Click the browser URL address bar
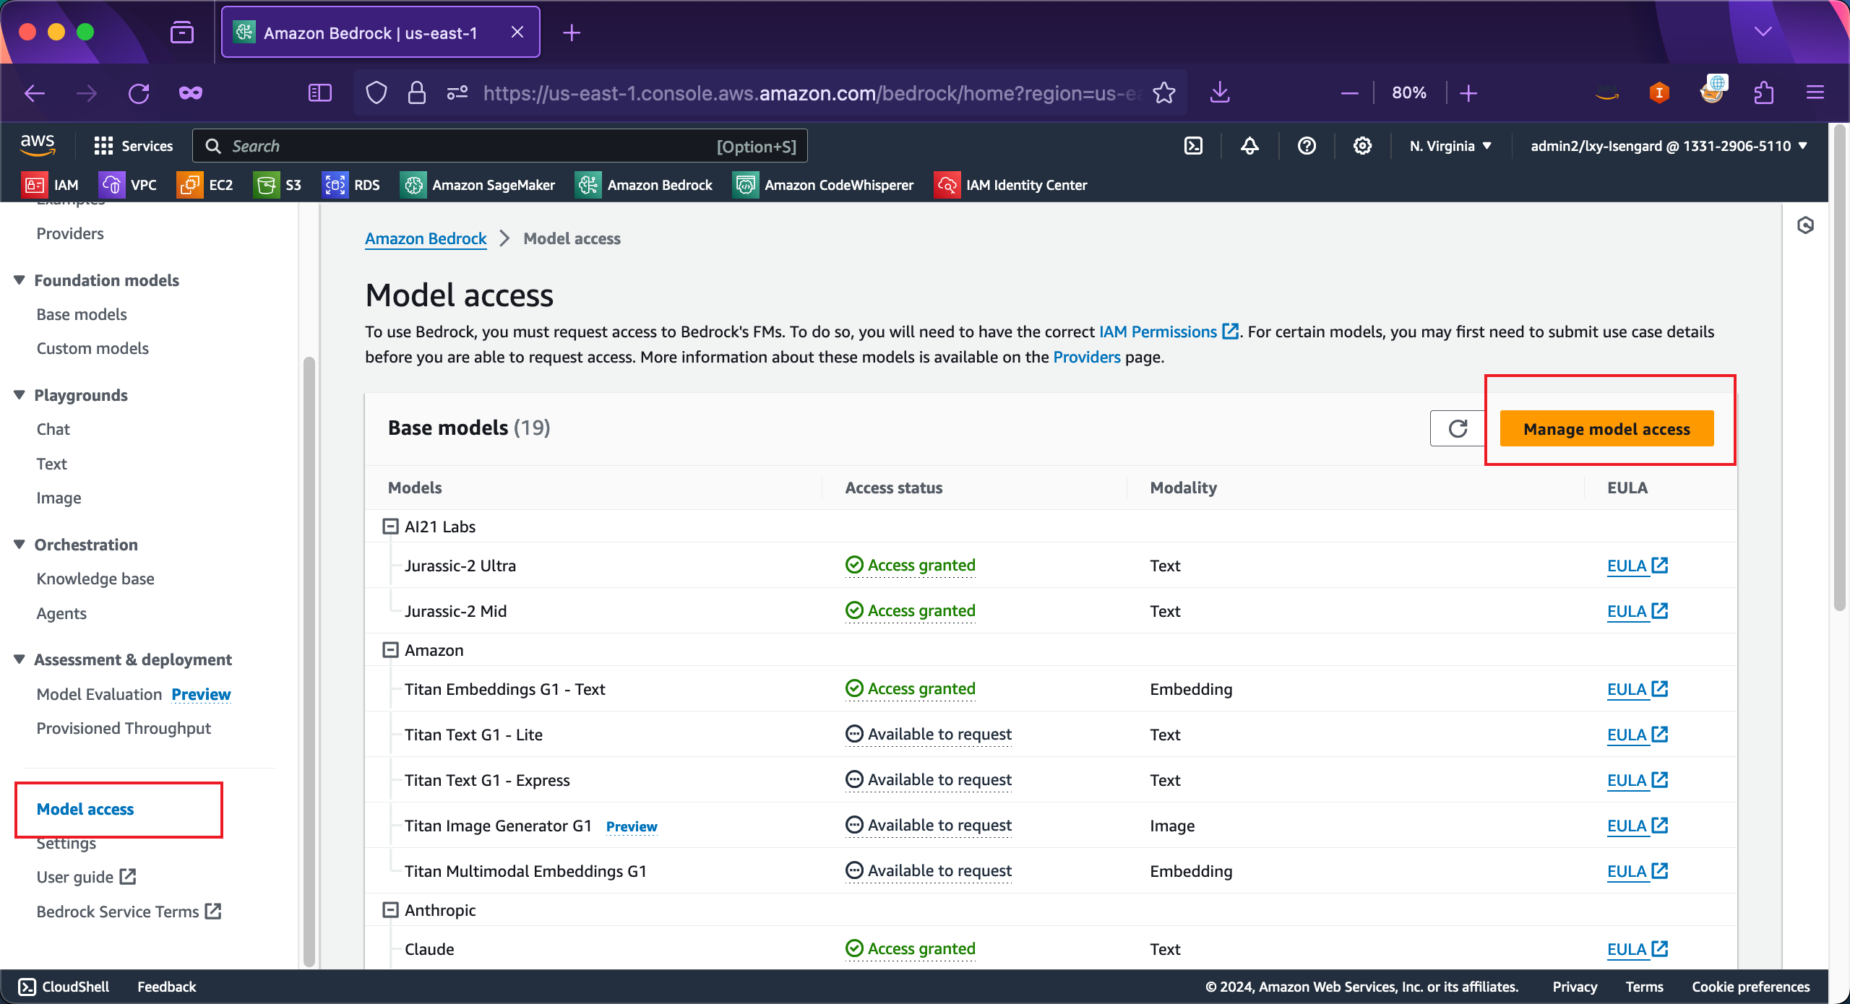This screenshot has height=1004, width=1850. click(813, 93)
